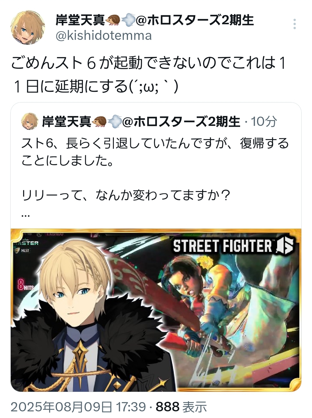This screenshot has height=418, width=312.
Task: Tap the hedgehog emoji in the quoted tweet name
Action: click(x=99, y=122)
